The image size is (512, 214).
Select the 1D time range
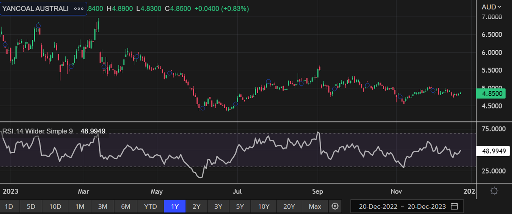coord(9,206)
